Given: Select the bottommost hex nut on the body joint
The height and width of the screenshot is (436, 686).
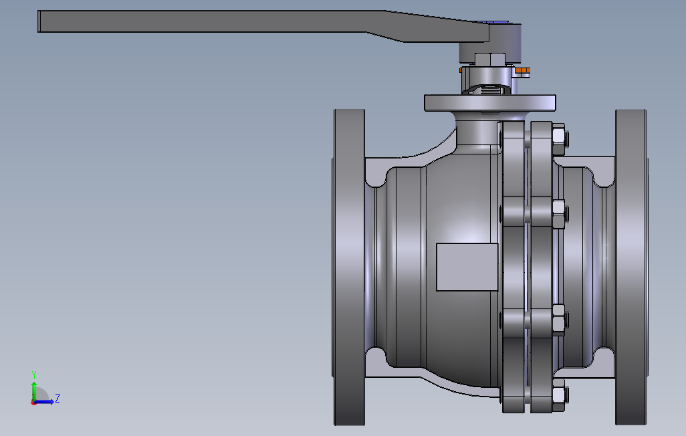Looking at the screenshot, I should tap(559, 396).
